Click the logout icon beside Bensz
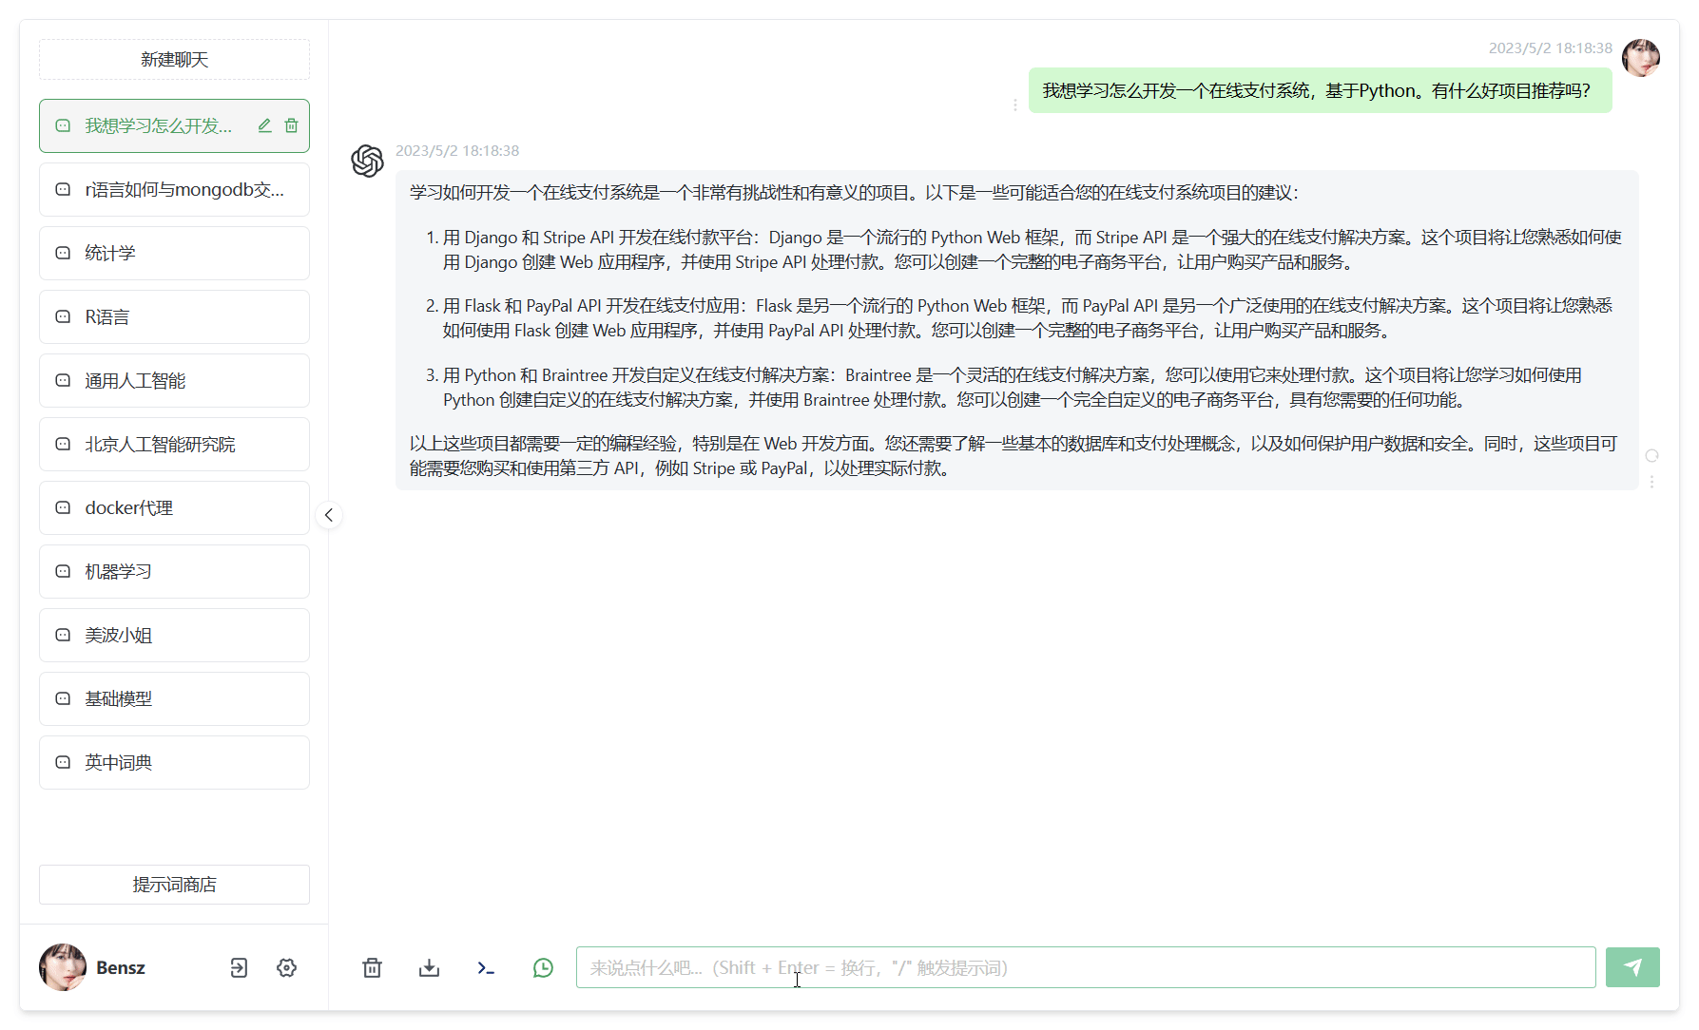The width and height of the screenshot is (1699, 1030). 238,967
